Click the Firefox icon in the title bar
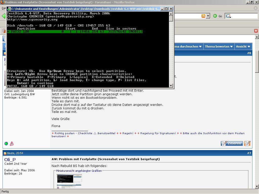The height and width of the screenshot is (194, 259). pyautogui.click(x=2, y=2)
